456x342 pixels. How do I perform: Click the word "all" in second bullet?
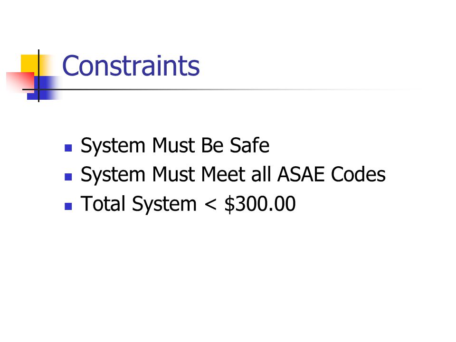[x=261, y=174]
